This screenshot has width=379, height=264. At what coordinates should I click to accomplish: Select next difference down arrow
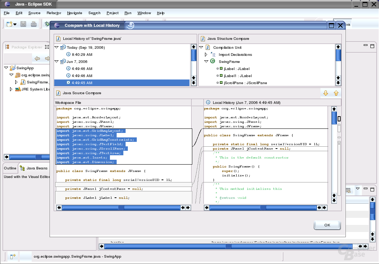(326, 93)
